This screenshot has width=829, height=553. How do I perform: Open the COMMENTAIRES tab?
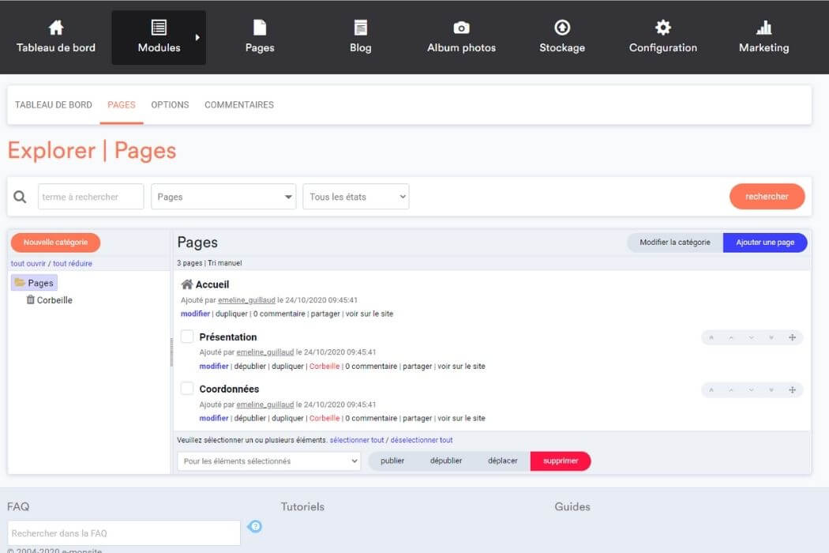coord(238,104)
